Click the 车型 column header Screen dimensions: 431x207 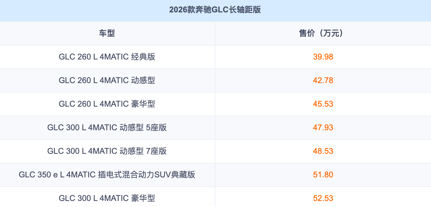point(107,33)
